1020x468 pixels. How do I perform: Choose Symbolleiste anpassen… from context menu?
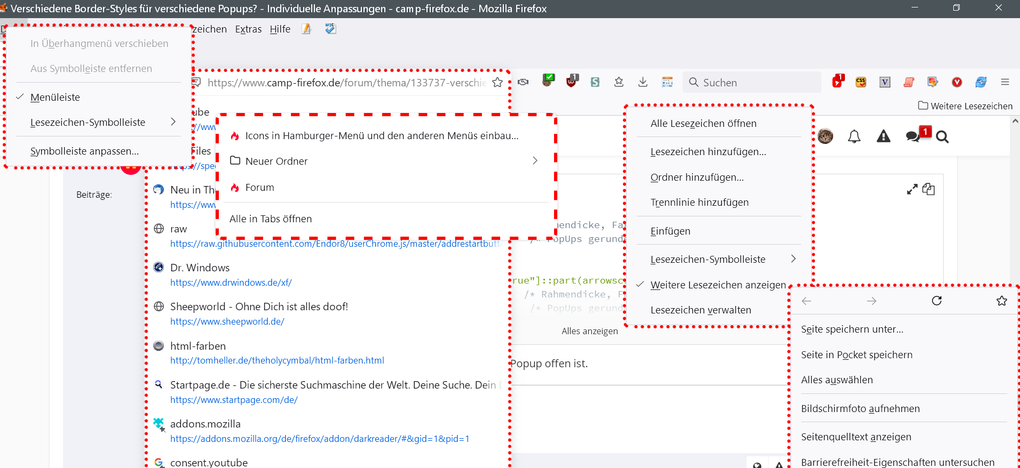tap(99, 151)
